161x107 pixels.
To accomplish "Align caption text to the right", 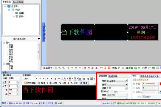I will (88, 79).
